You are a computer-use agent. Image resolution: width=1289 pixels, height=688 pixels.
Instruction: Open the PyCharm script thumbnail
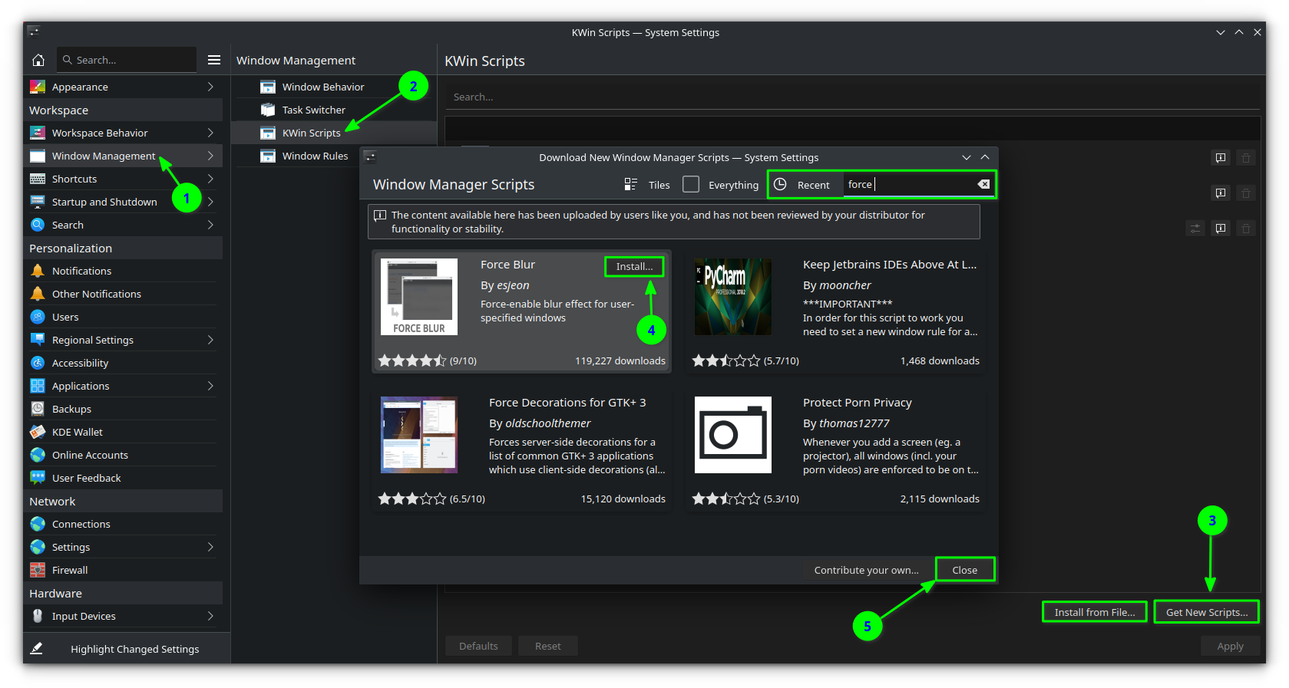pos(733,297)
